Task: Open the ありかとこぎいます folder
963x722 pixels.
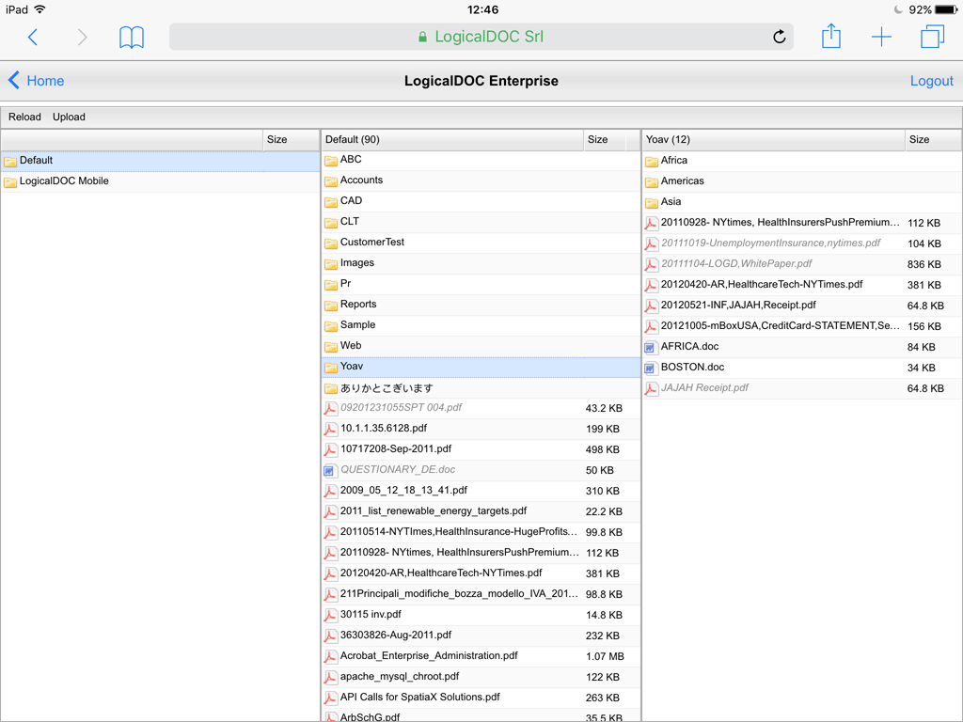Action: coord(481,388)
